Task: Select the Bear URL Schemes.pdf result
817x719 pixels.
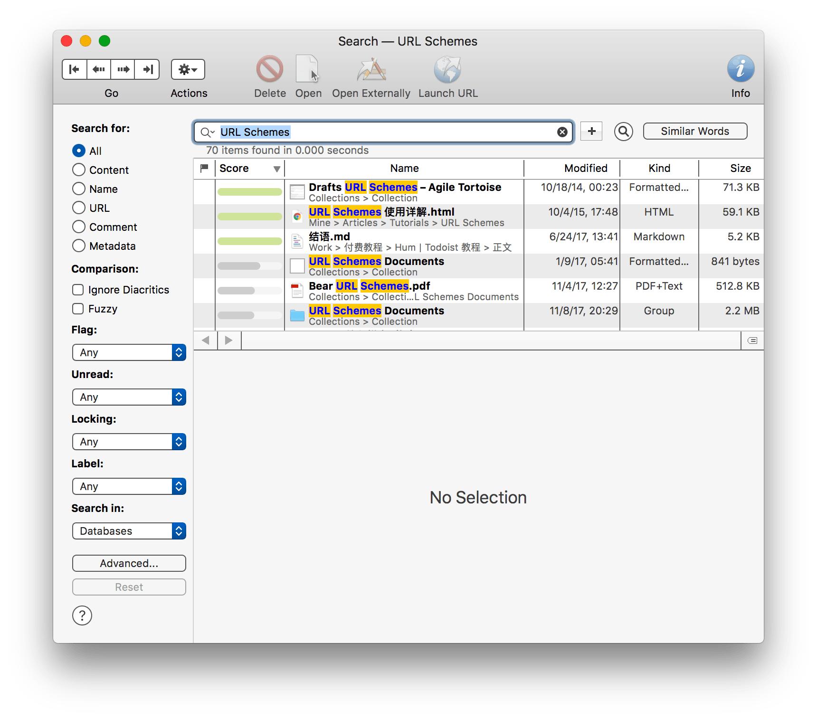Action: tap(369, 286)
